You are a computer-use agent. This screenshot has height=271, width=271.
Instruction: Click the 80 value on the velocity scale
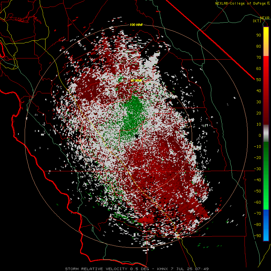click(x=259, y=46)
